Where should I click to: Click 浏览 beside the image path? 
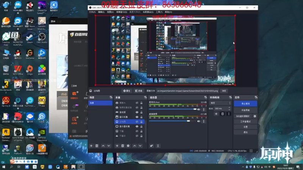click(x=224, y=91)
